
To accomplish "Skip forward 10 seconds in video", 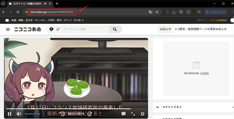I will point(90,114).
